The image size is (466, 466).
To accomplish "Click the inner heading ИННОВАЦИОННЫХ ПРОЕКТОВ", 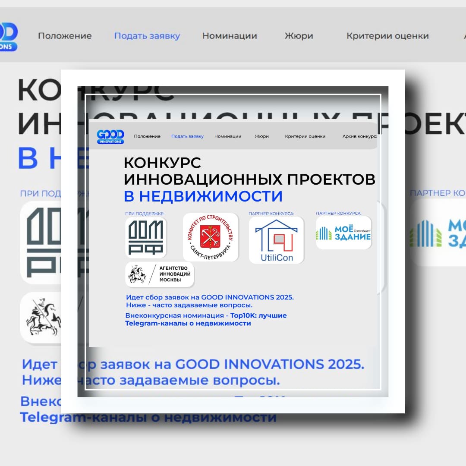I will 250,179.
